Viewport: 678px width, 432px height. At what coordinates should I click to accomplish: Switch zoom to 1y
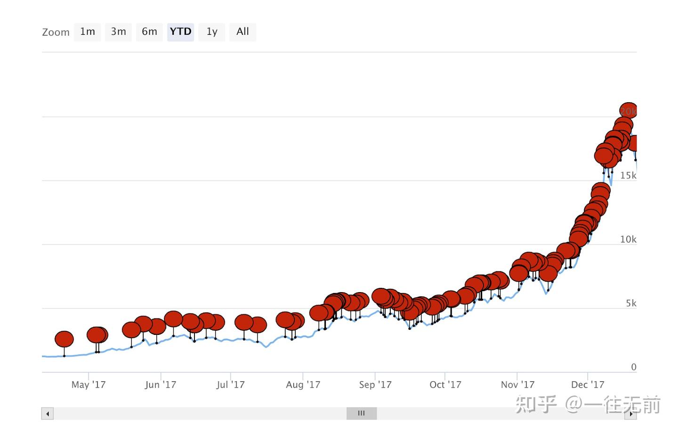pos(212,32)
